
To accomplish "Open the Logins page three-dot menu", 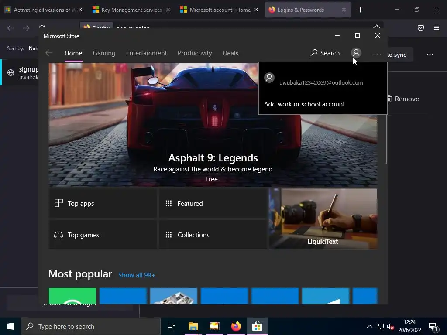I will pos(430,54).
